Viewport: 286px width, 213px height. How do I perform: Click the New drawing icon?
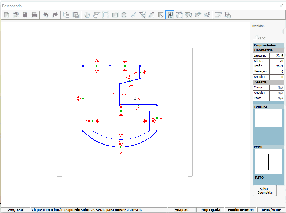click(7, 15)
